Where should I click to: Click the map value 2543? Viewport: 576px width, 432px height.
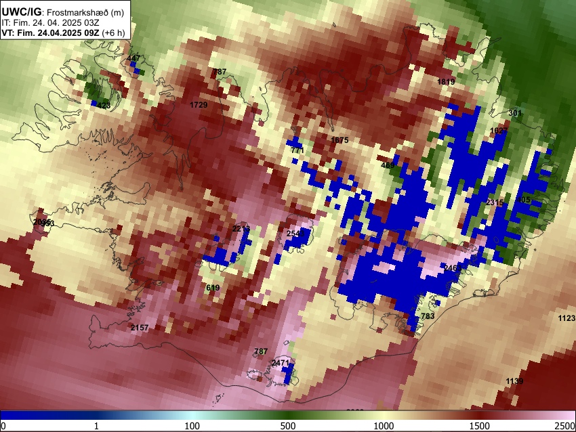pos(295,234)
